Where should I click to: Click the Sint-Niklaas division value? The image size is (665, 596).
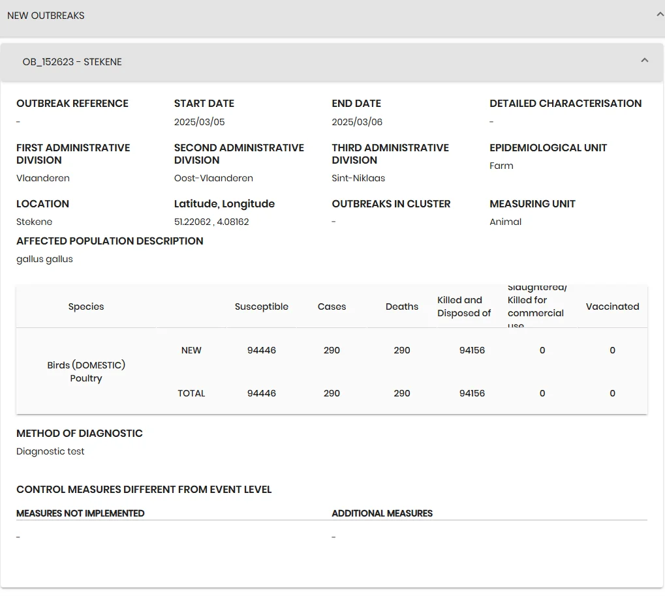coord(358,178)
